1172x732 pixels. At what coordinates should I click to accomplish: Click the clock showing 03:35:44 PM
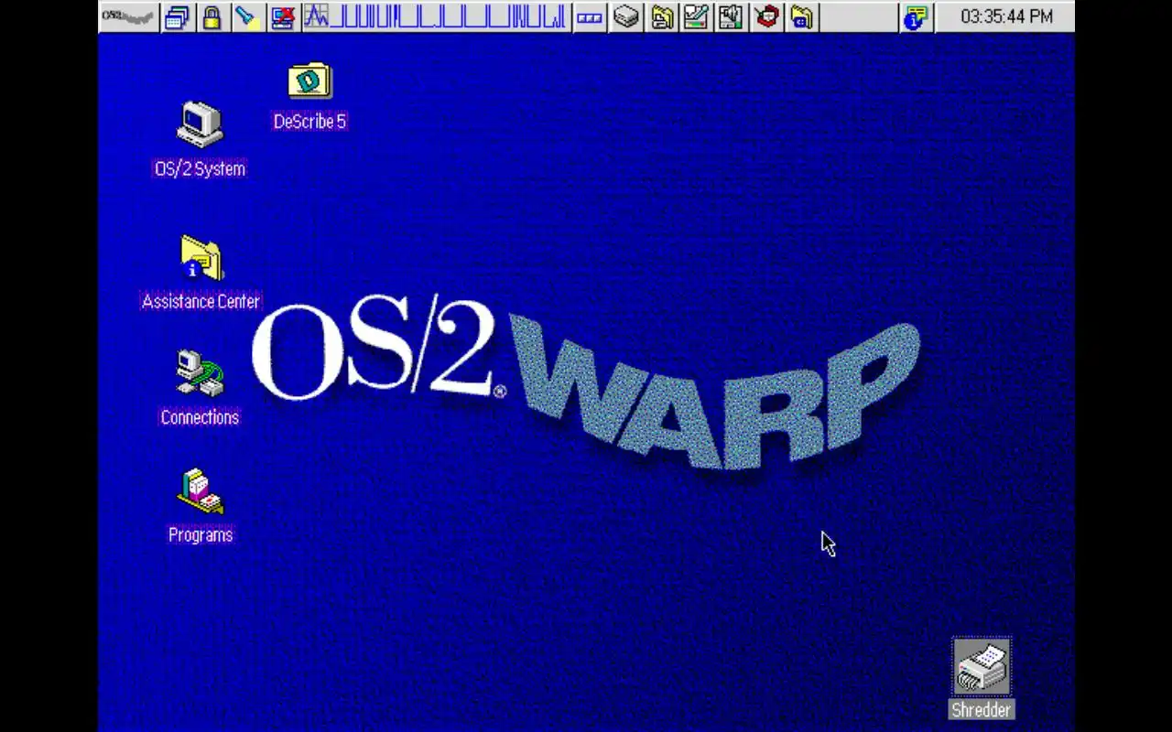coord(1006,16)
